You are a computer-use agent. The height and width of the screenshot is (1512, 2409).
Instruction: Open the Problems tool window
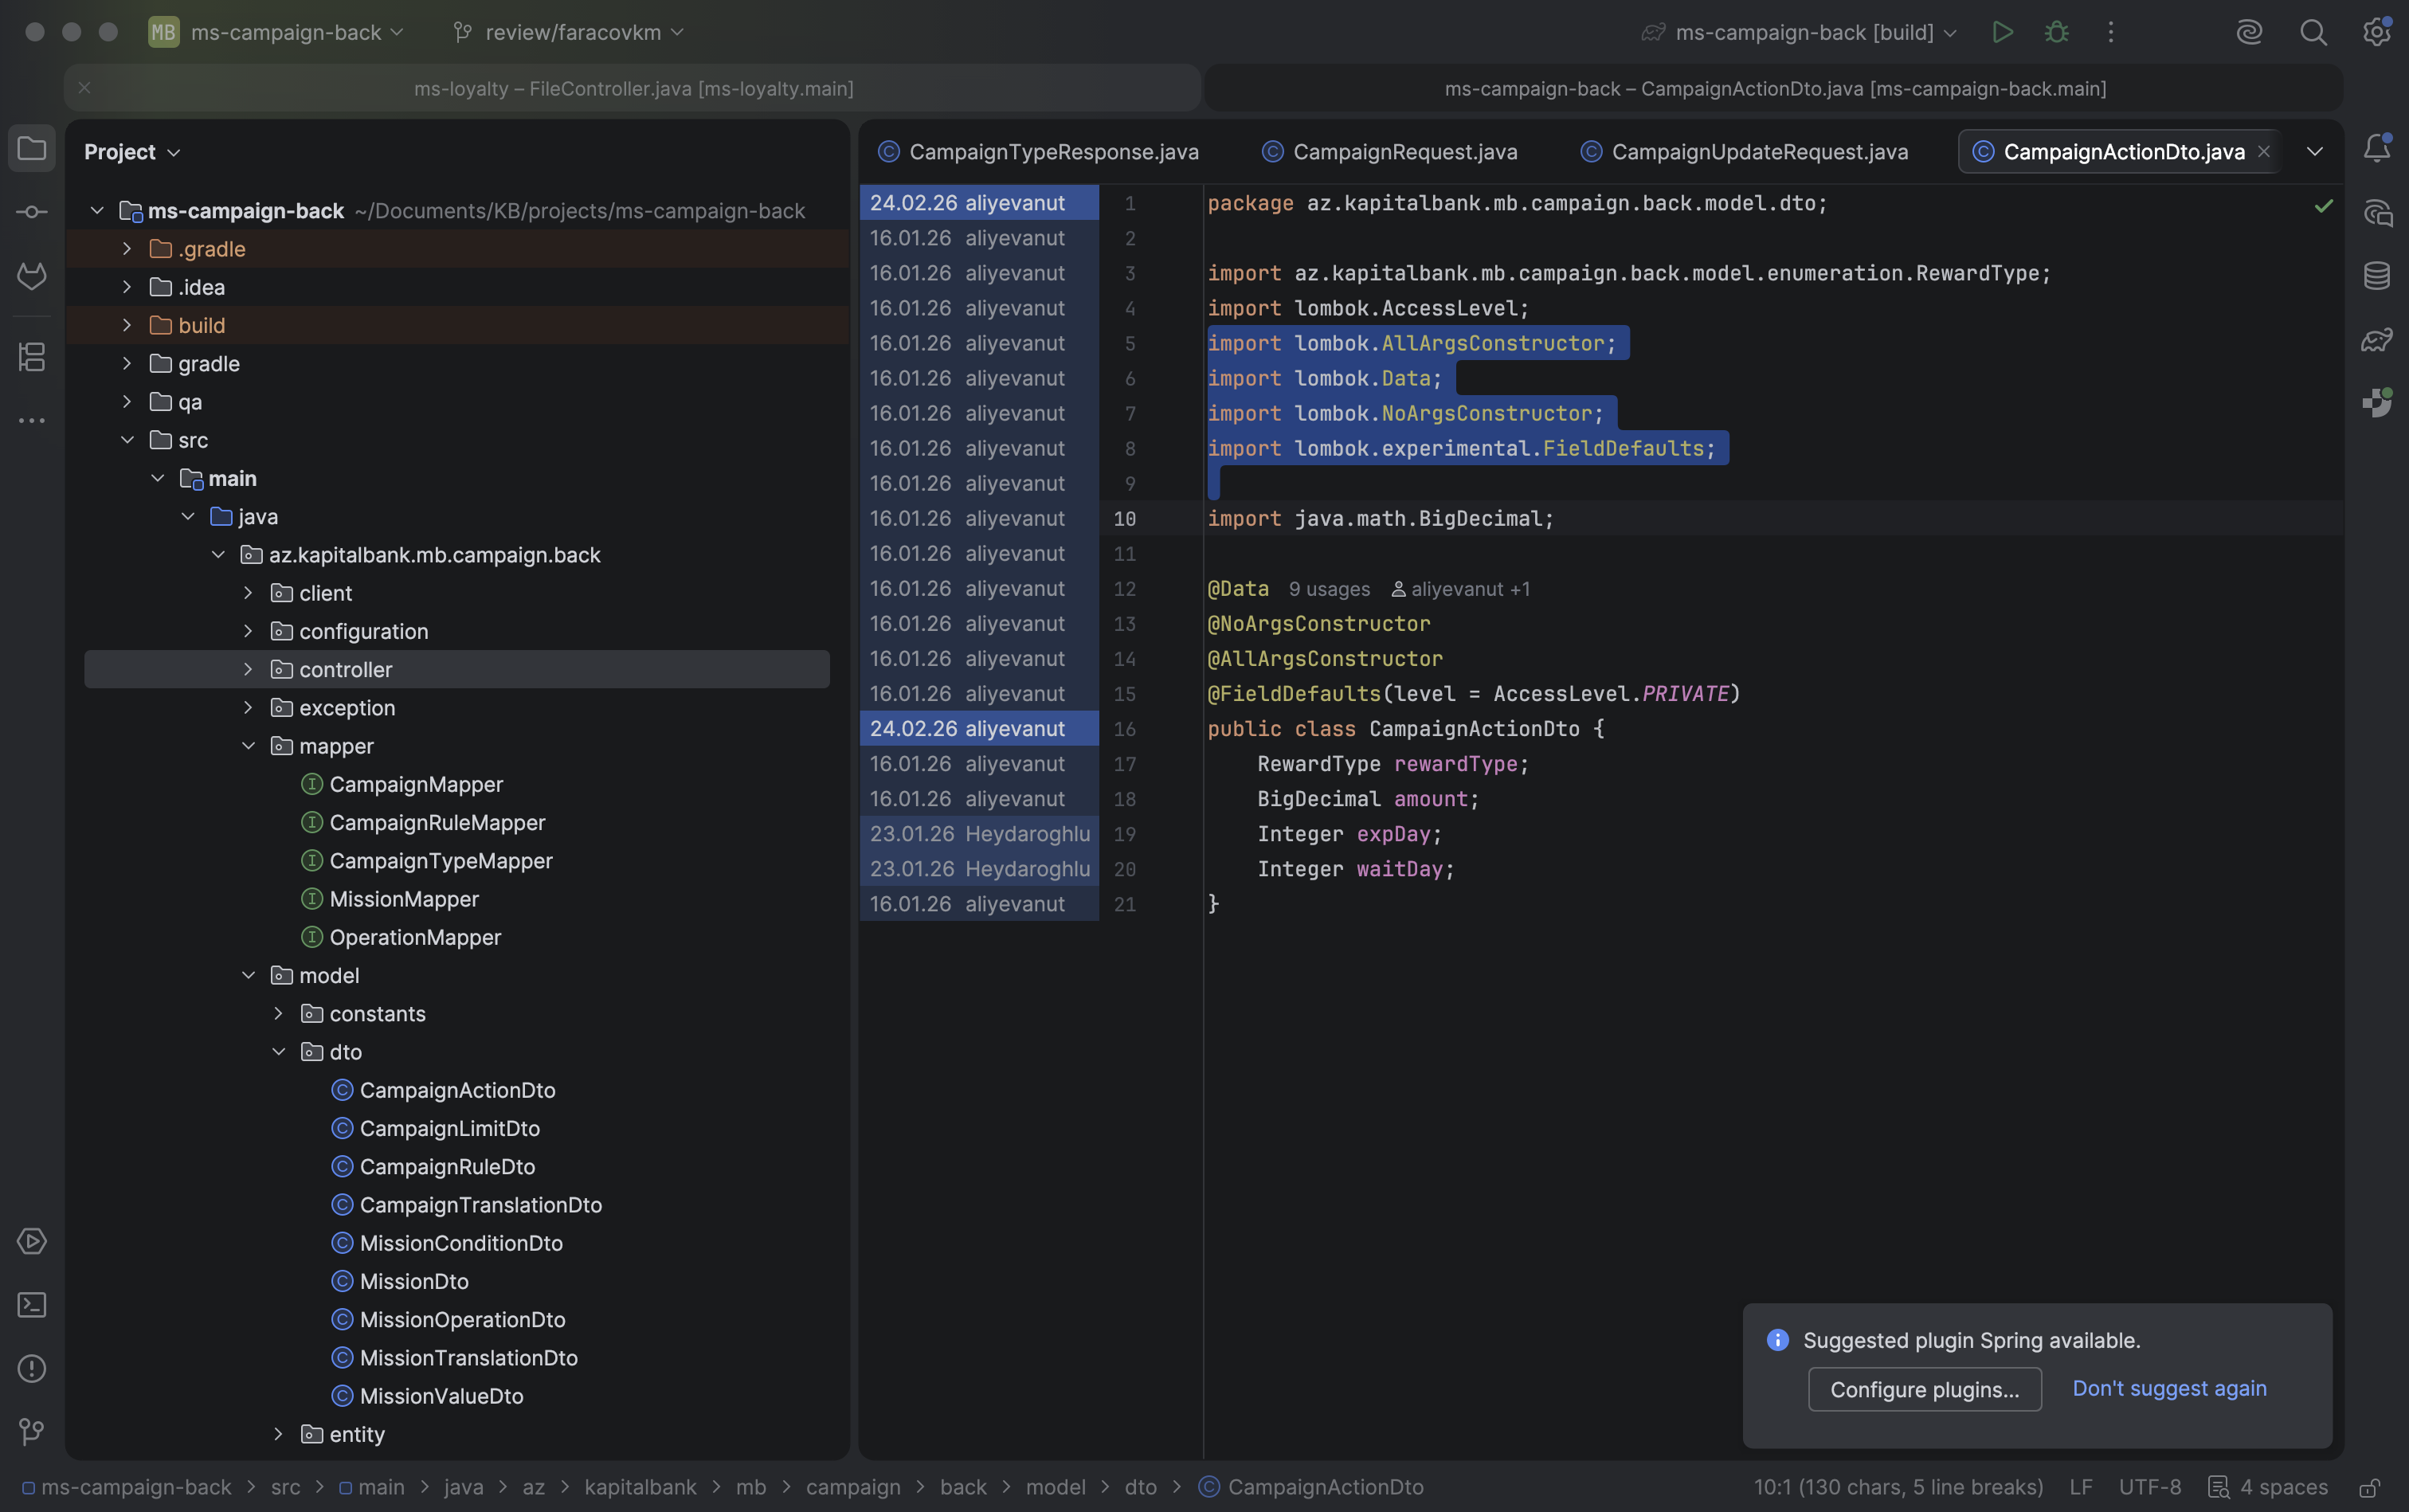click(32, 1368)
